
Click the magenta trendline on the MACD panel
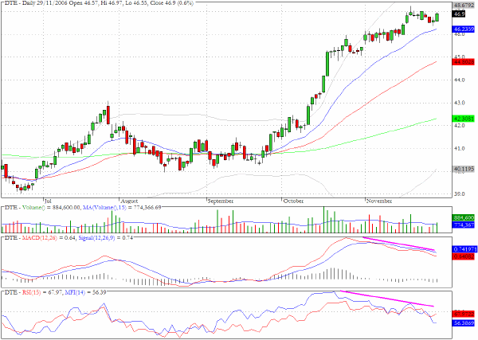click(x=399, y=244)
